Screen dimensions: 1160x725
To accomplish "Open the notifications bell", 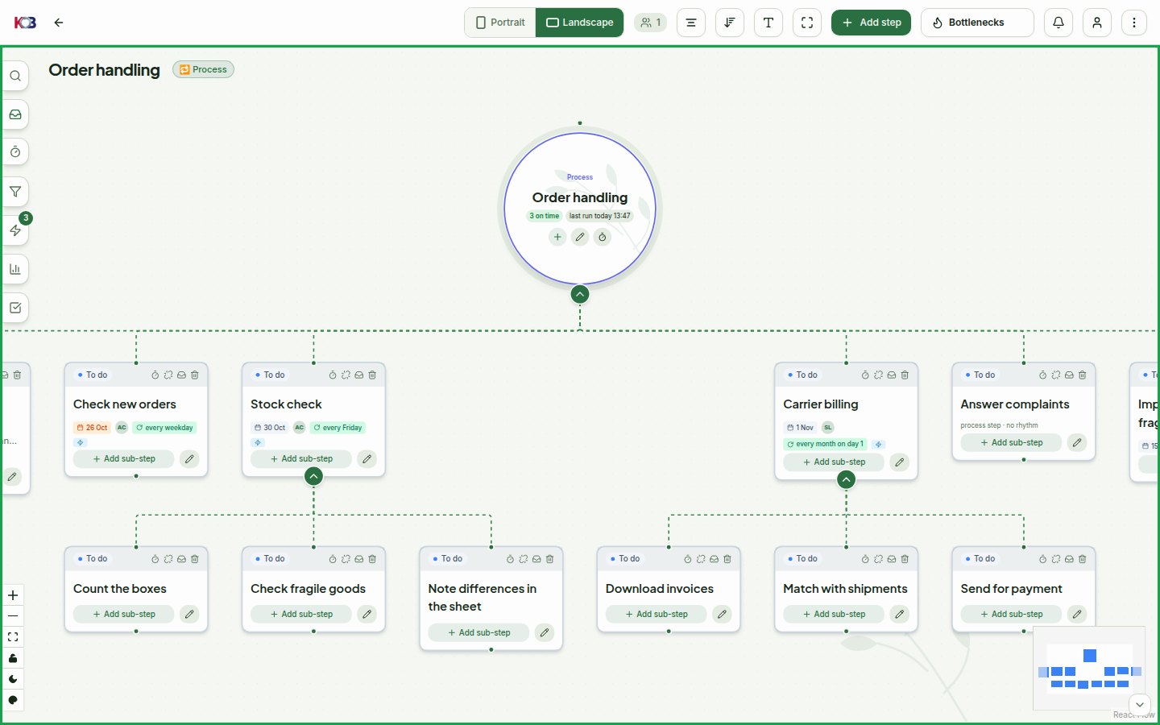I will pos(1058,23).
